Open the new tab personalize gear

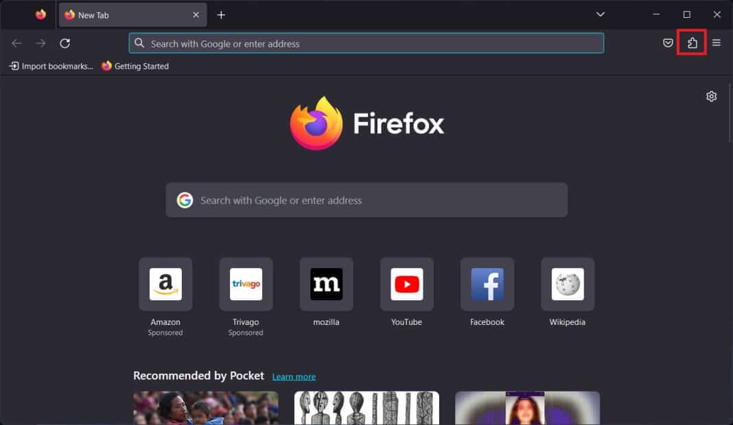point(711,96)
